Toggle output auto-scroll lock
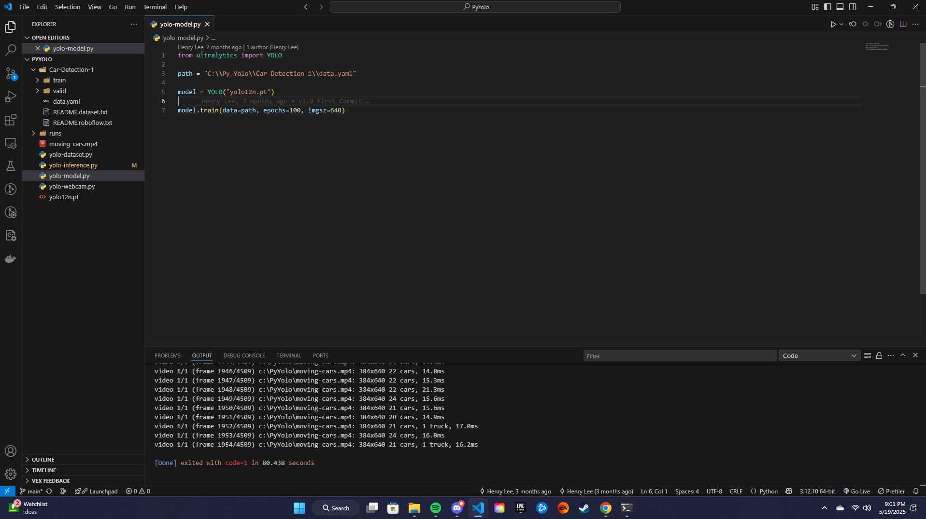The image size is (926, 519). (x=879, y=355)
